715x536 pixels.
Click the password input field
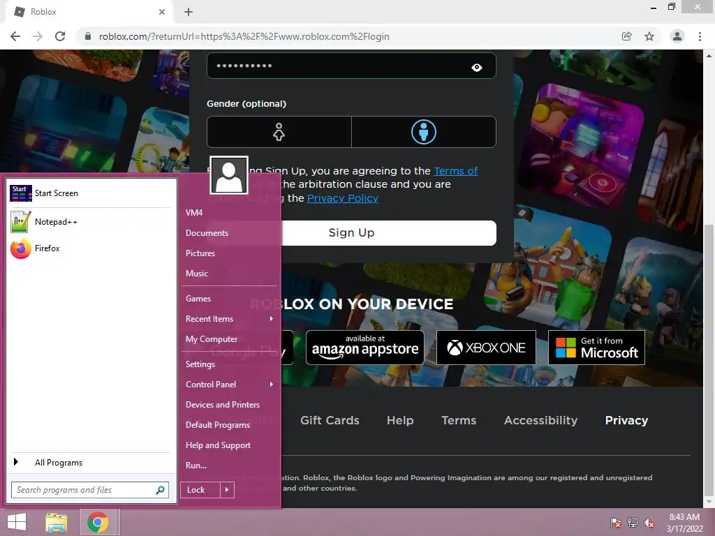351,66
